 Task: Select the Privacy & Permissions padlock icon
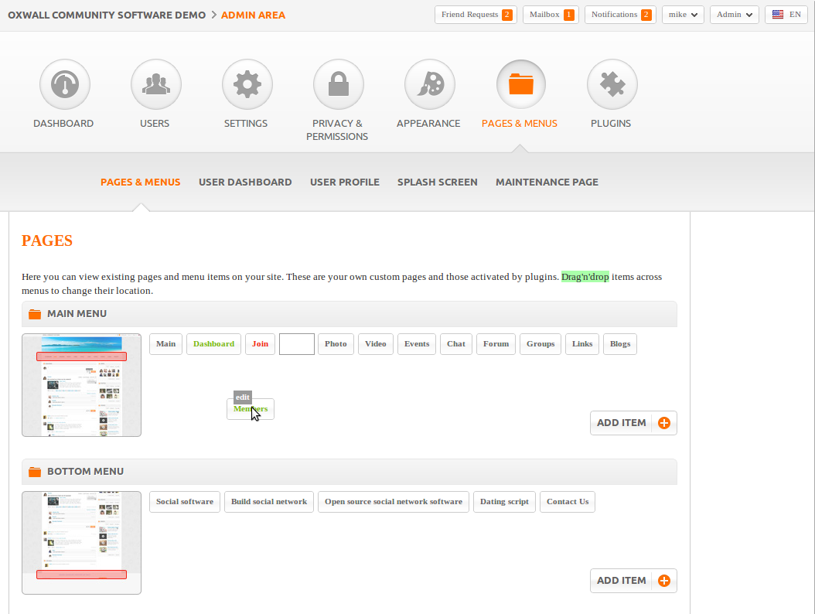338,84
